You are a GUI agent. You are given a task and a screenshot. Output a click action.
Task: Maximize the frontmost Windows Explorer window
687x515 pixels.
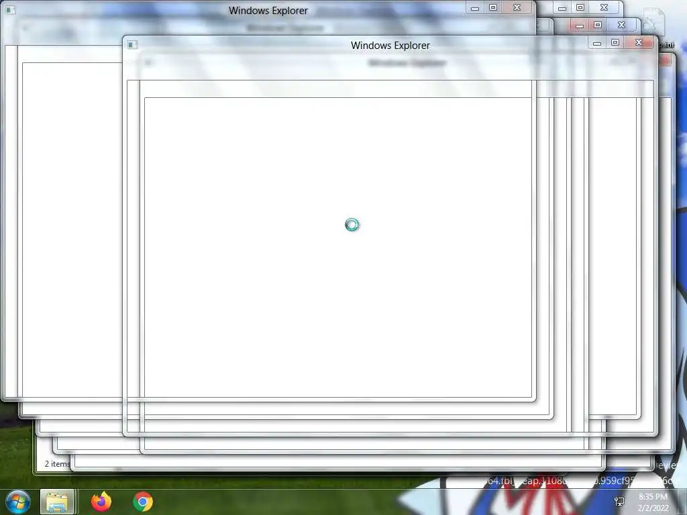coord(615,42)
